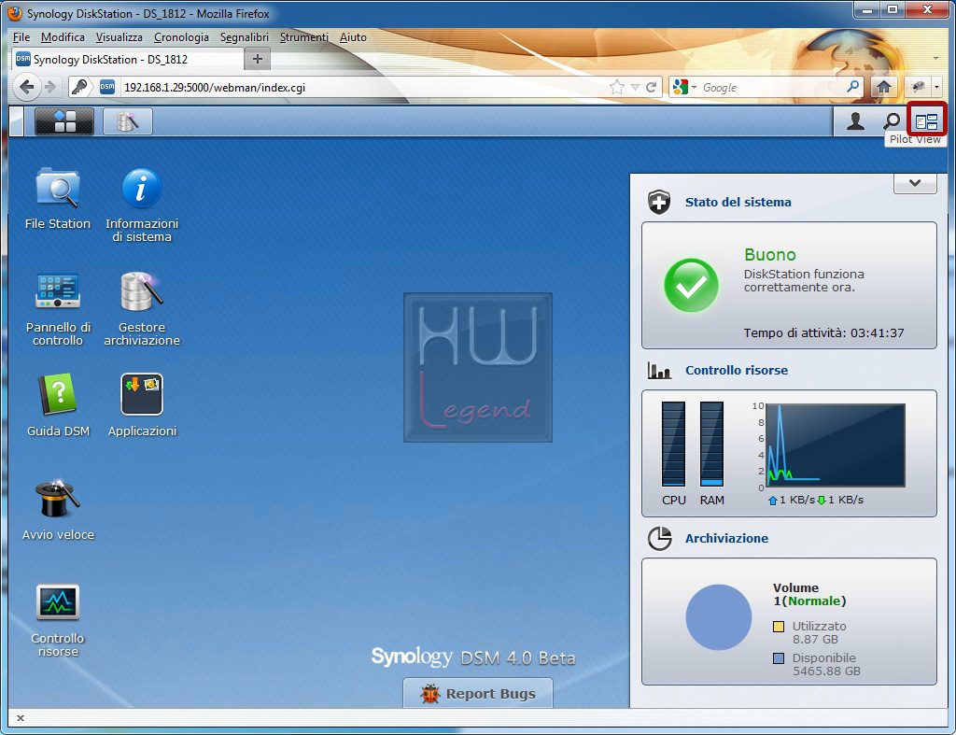The width and height of the screenshot is (956, 735).
Task: Click the blue Disponibile legend swatch
Action: tap(779, 658)
